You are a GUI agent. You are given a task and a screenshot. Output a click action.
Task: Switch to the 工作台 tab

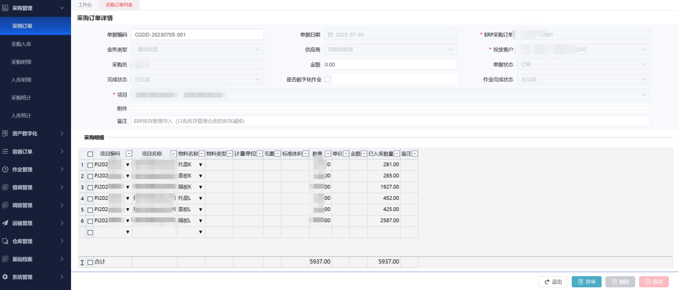pyautogui.click(x=85, y=4)
